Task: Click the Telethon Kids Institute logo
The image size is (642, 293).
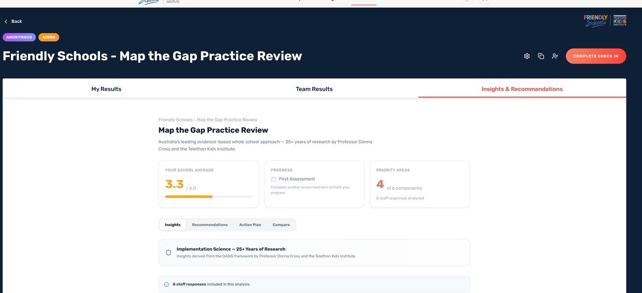Action: (x=620, y=21)
